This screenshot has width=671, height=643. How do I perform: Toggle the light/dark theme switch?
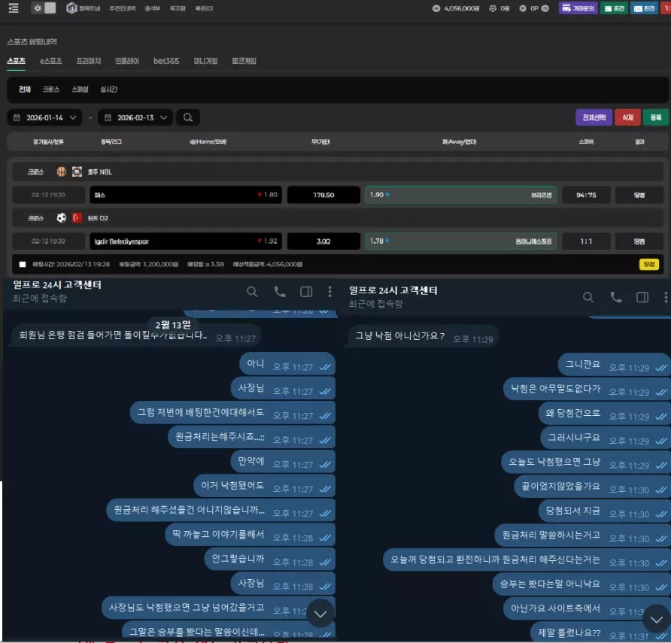click(x=44, y=8)
